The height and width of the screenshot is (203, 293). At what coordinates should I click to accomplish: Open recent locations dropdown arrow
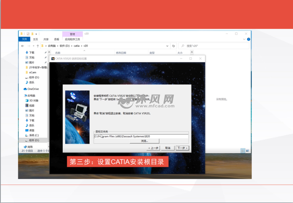(34, 46)
